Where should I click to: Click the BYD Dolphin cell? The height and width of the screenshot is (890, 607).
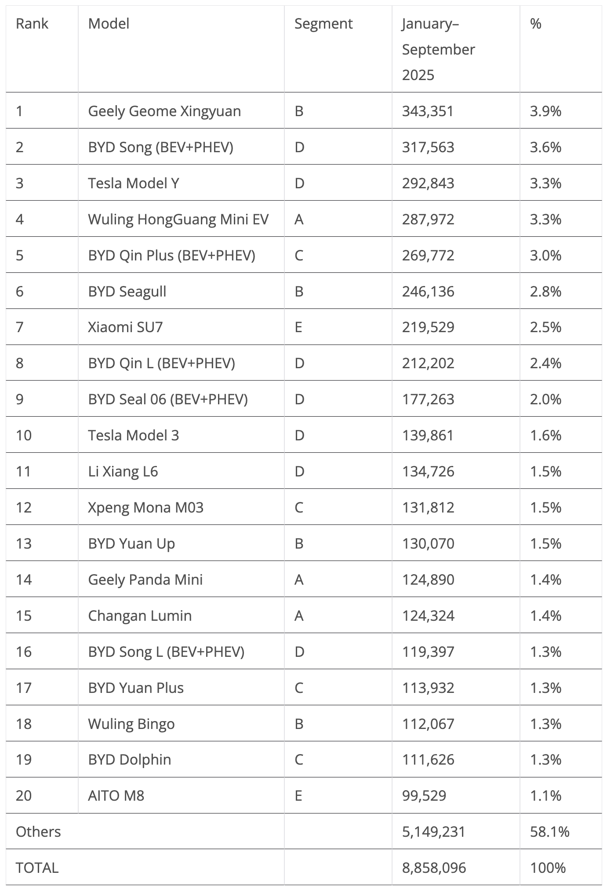tap(130, 760)
